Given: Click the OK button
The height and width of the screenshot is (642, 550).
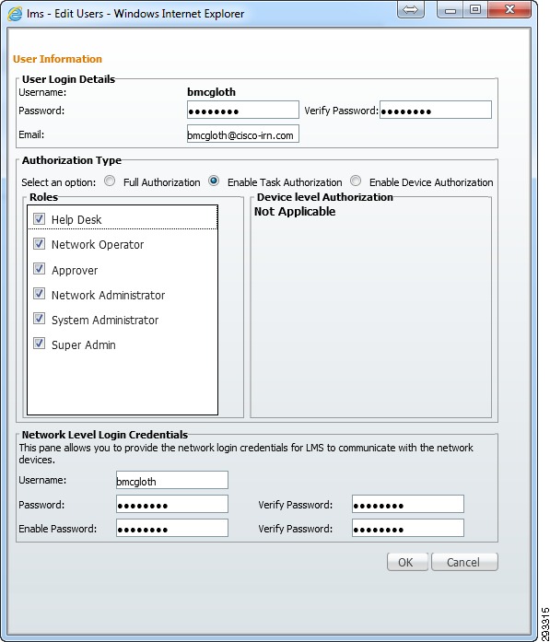Looking at the screenshot, I should (407, 562).
